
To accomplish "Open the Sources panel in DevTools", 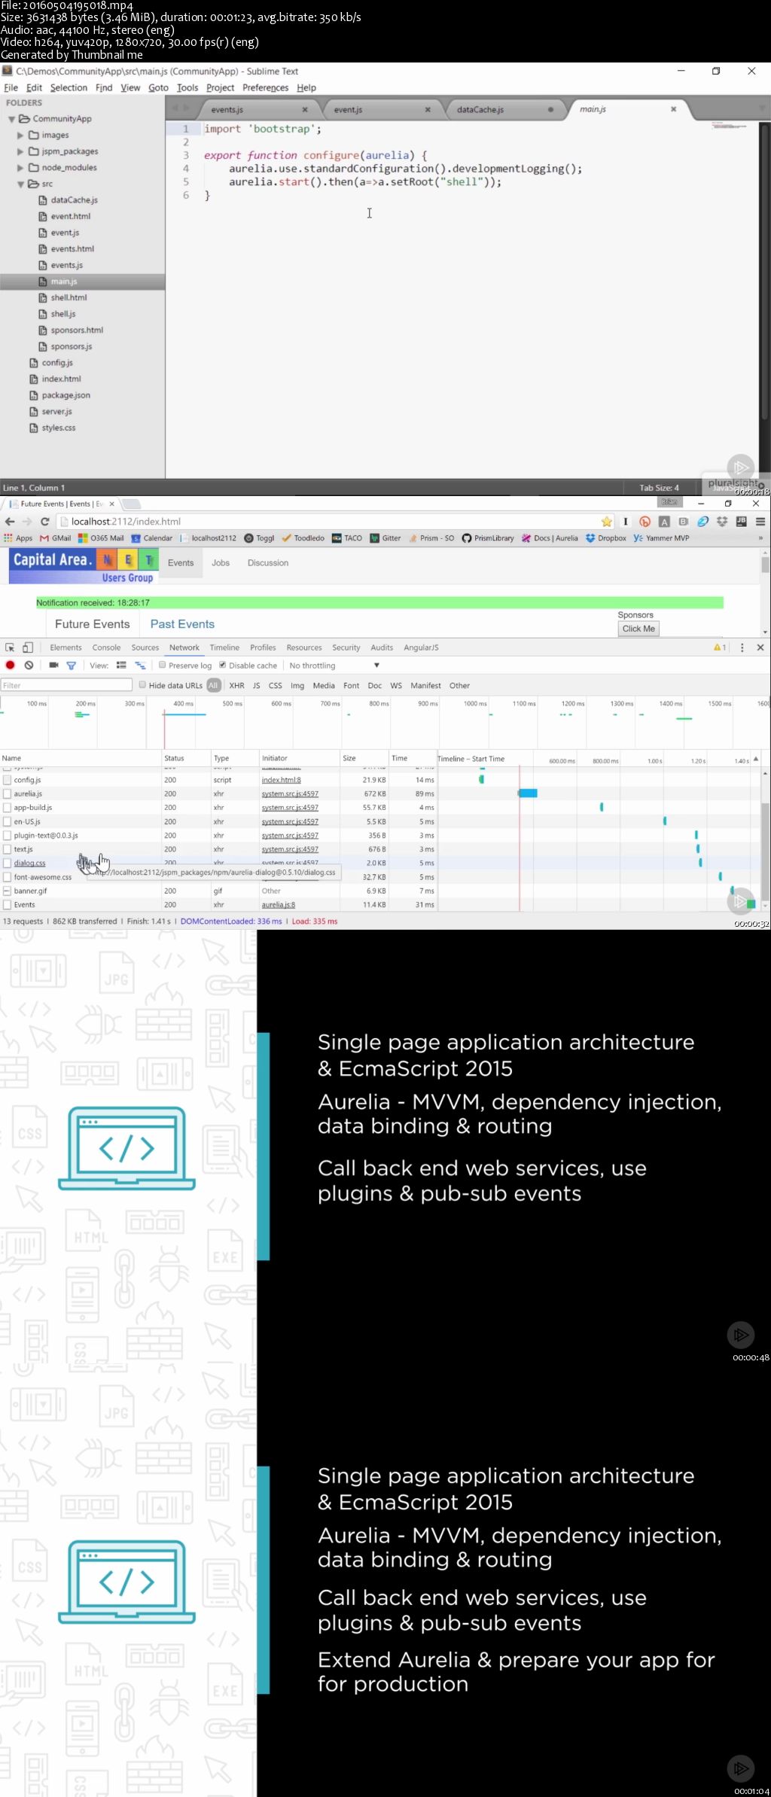I will pos(145,647).
